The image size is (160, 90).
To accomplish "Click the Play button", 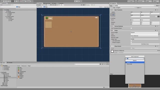I will pyautogui.click(x=75, y=1).
